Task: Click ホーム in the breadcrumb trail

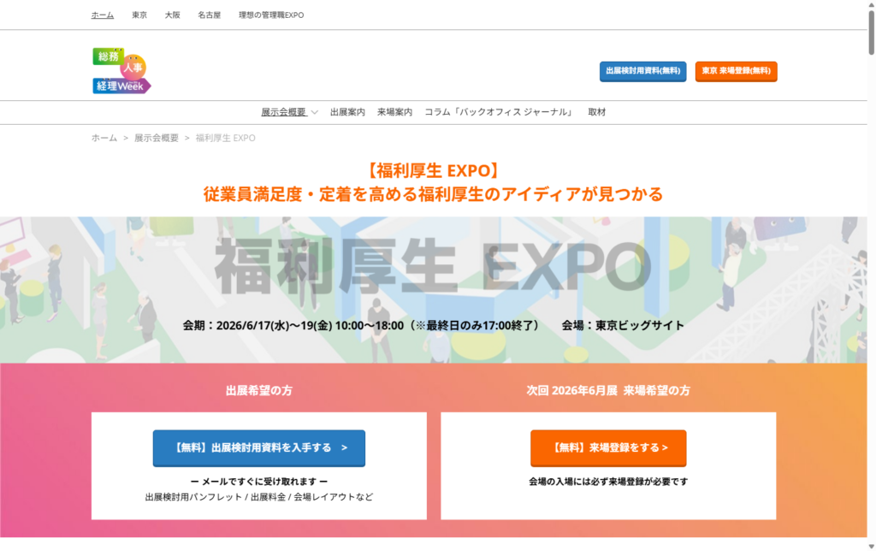Action: click(x=103, y=138)
